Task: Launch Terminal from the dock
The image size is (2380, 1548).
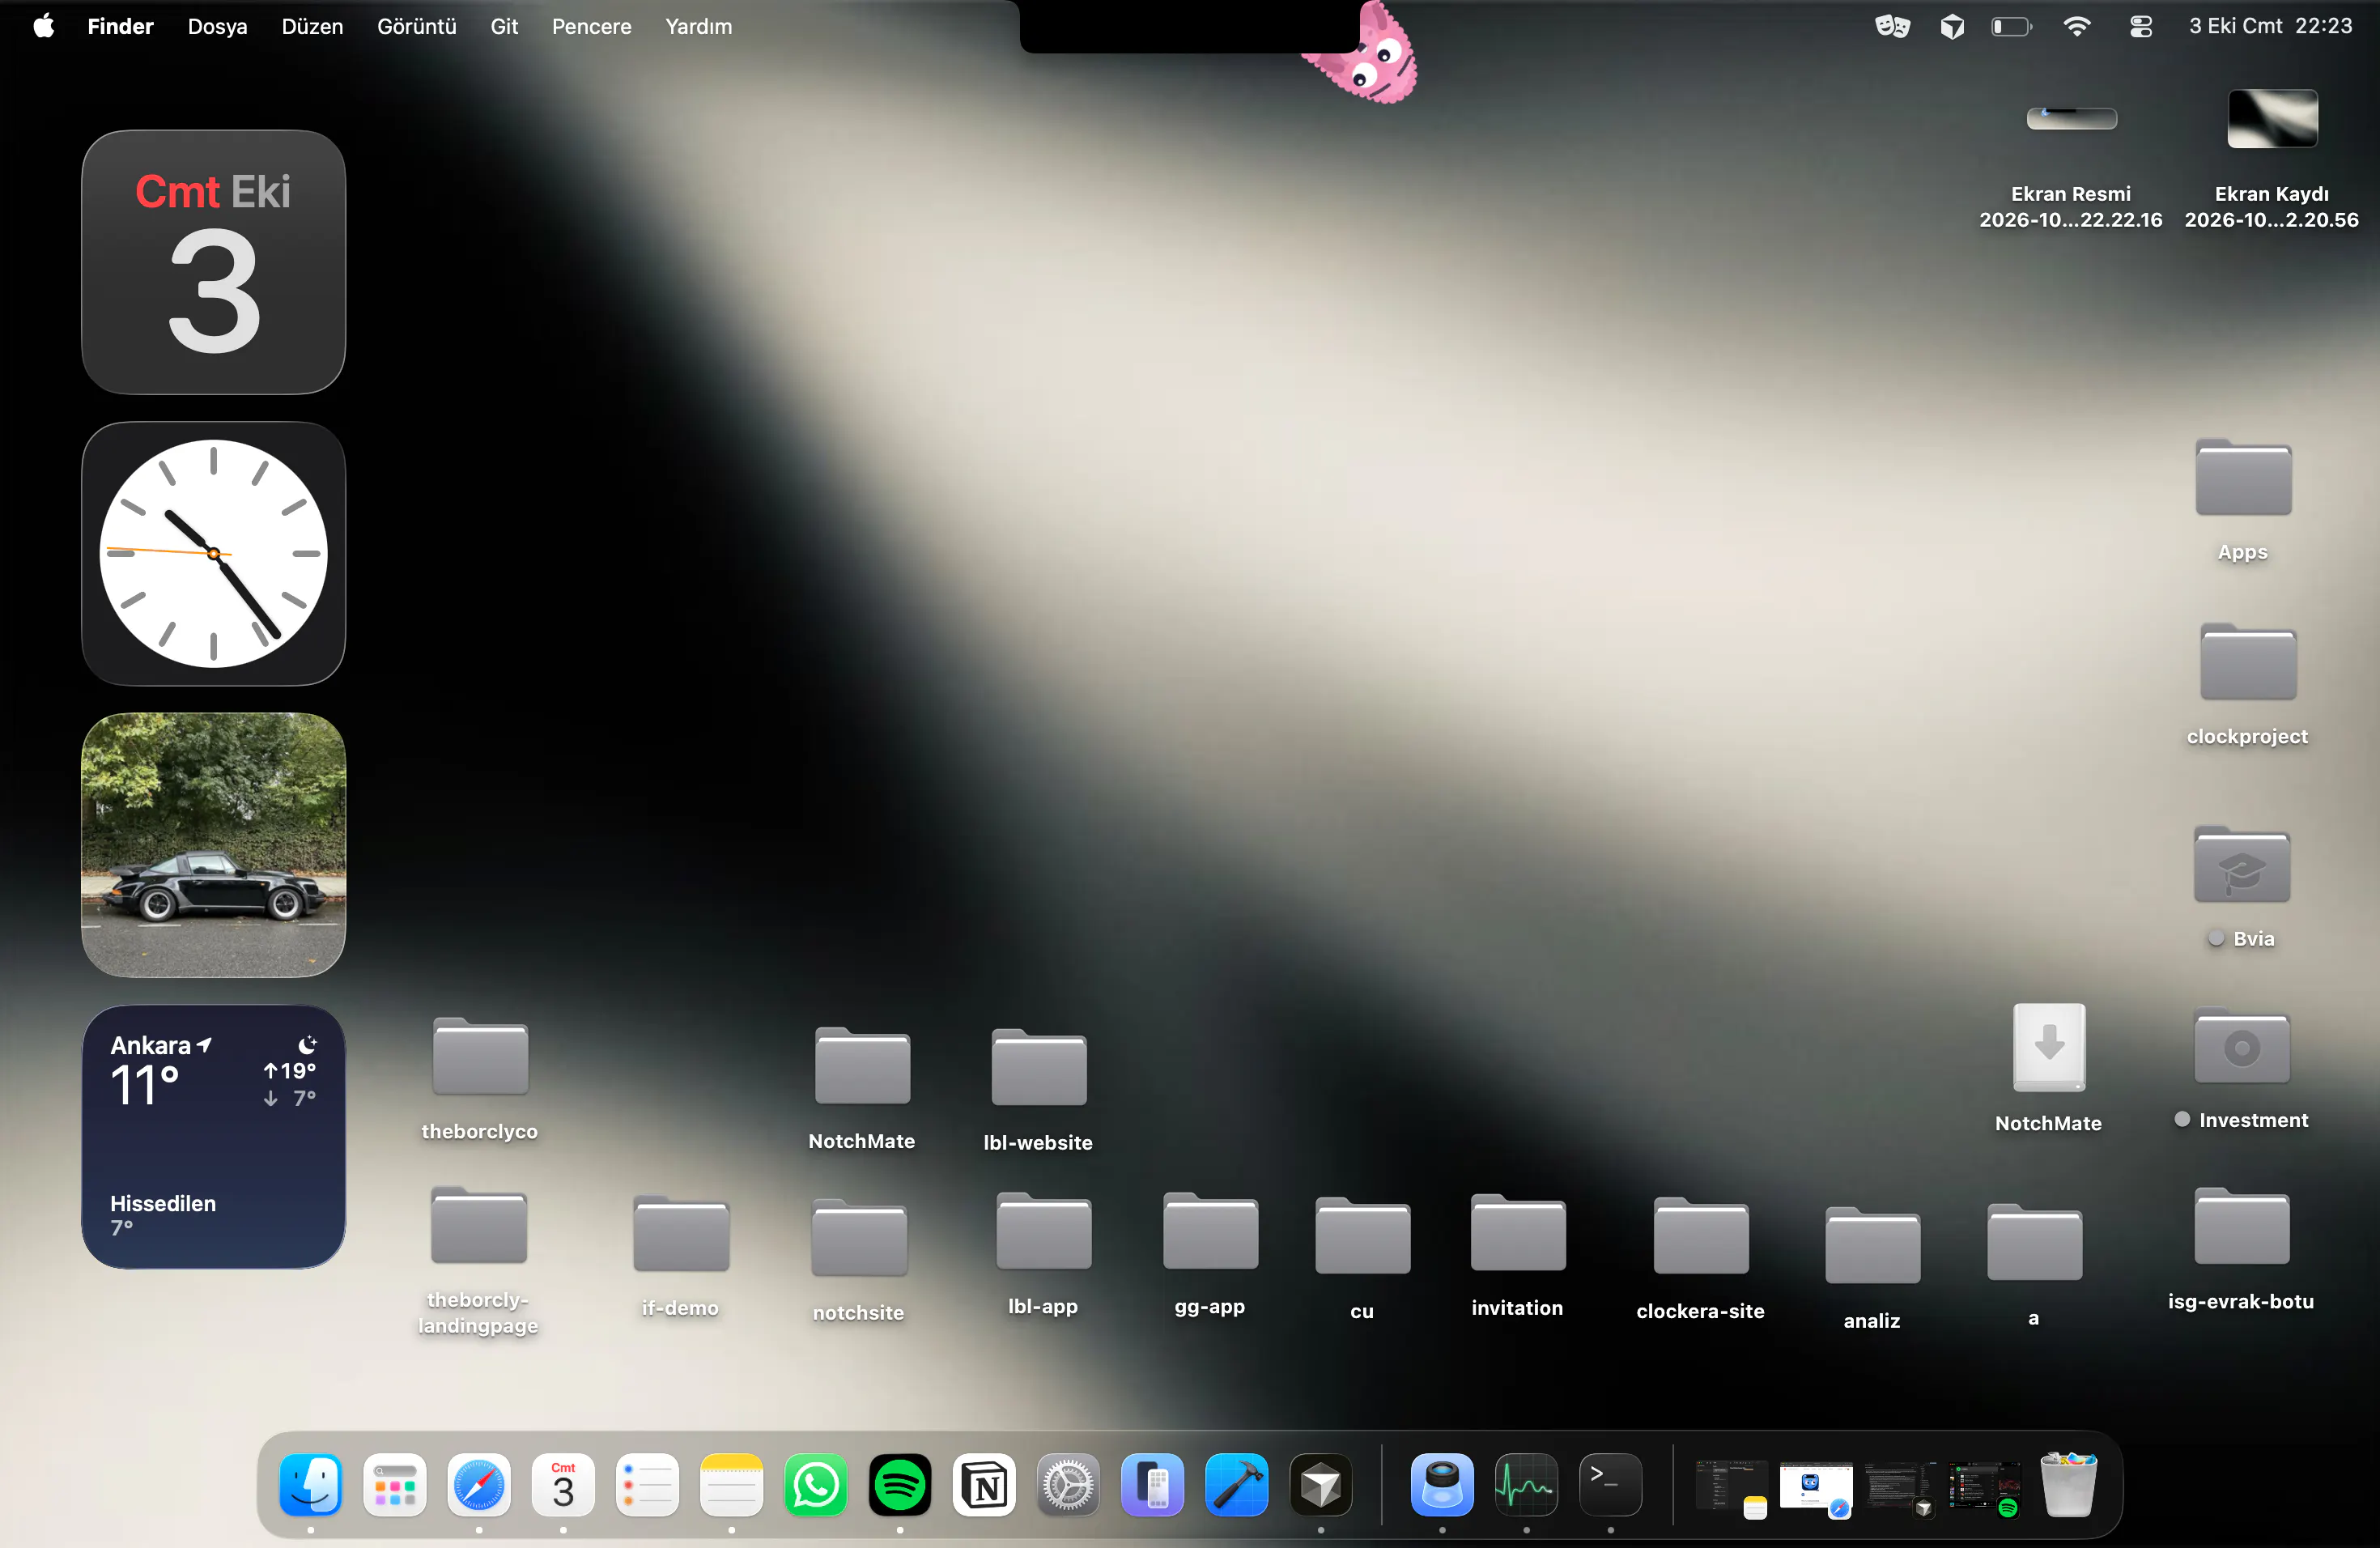Action: [1610, 1485]
